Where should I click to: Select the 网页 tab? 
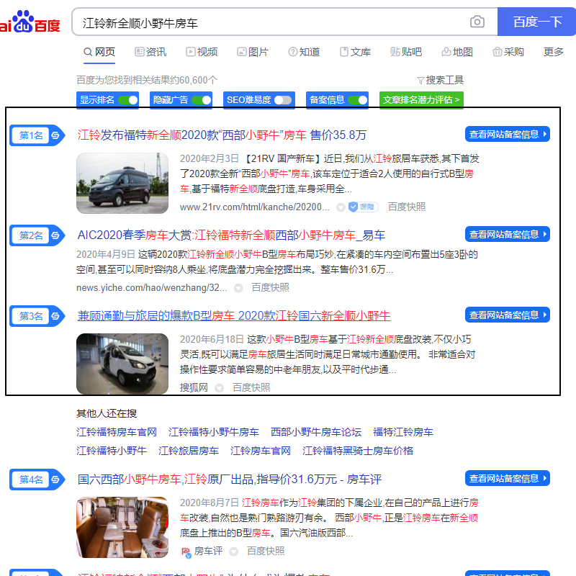[x=99, y=52]
